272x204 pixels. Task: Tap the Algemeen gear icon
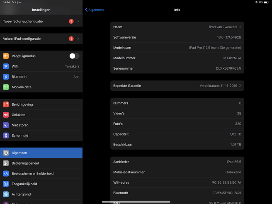(6, 153)
